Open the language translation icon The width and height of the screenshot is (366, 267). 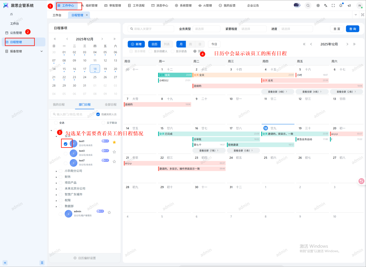[x=326, y=6]
